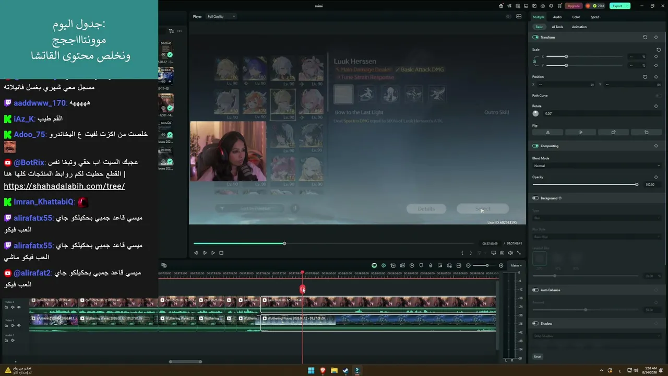Click the Upgrade button
The image size is (668, 376).
574,6
